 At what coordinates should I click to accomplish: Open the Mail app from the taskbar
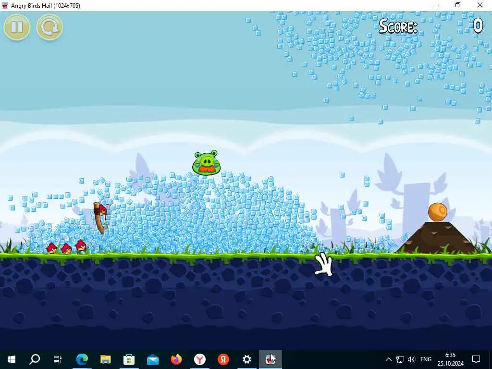(x=153, y=359)
